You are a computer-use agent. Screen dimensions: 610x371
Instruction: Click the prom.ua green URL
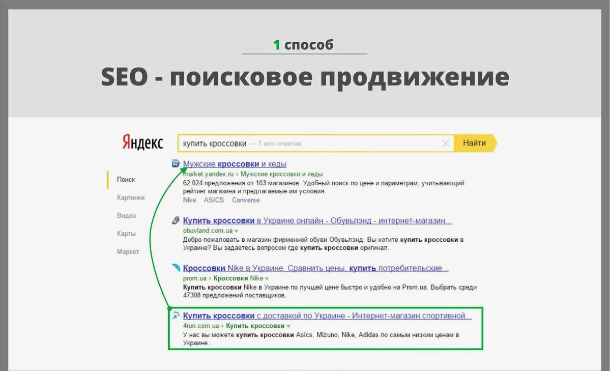pyautogui.click(x=195, y=278)
